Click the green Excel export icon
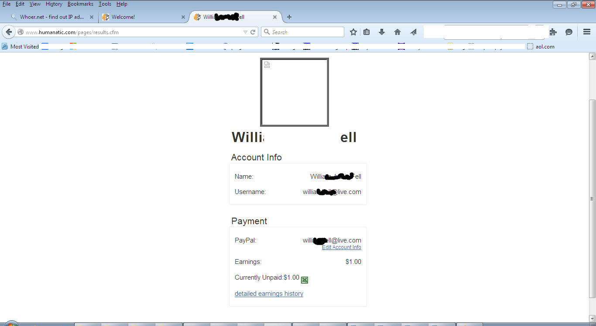 click(305, 280)
